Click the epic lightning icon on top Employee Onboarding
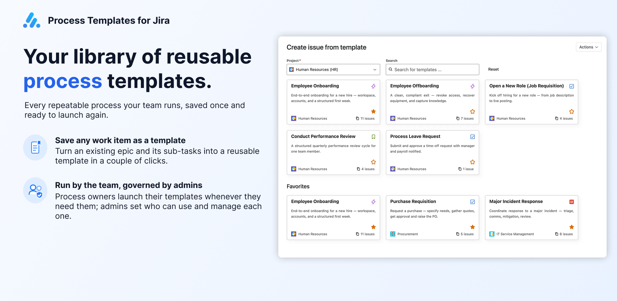Viewport: 617px width, 301px height. pyautogui.click(x=373, y=86)
